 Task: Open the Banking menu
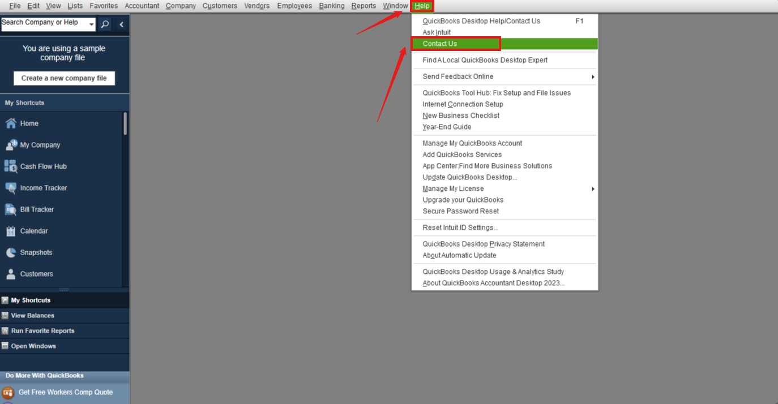coord(332,6)
